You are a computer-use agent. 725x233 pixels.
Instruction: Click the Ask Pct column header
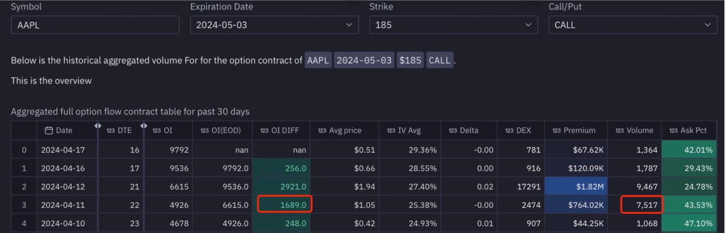(688, 130)
